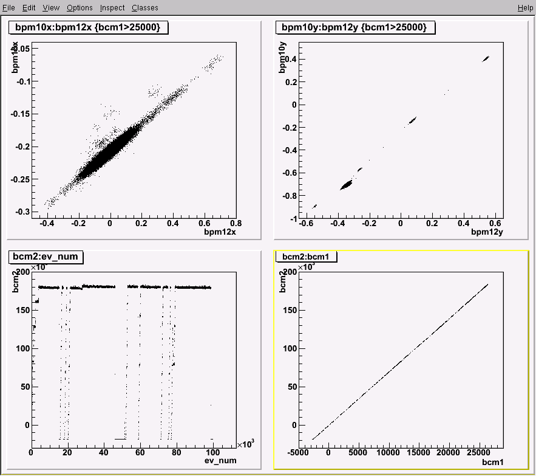Click the ×10³ multiplier by ev_num axis

point(246,444)
